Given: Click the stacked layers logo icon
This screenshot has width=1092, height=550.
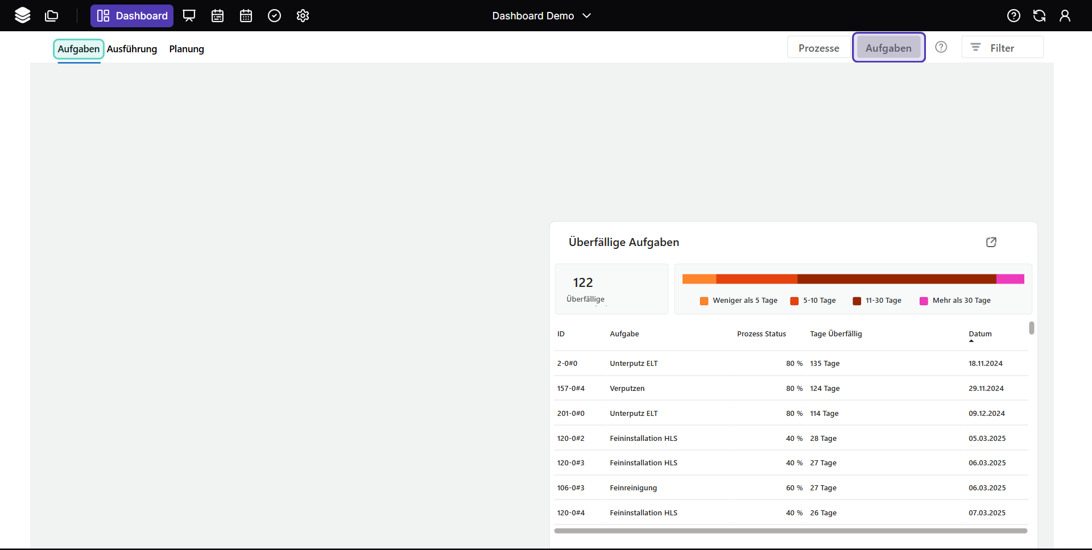Looking at the screenshot, I should [x=23, y=15].
